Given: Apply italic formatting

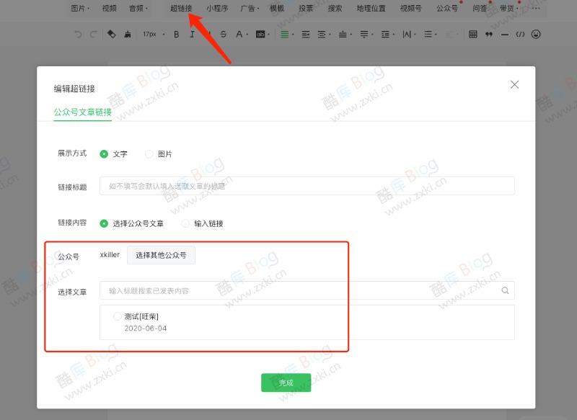Looking at the screenshot, I should [x=192, y=34].
